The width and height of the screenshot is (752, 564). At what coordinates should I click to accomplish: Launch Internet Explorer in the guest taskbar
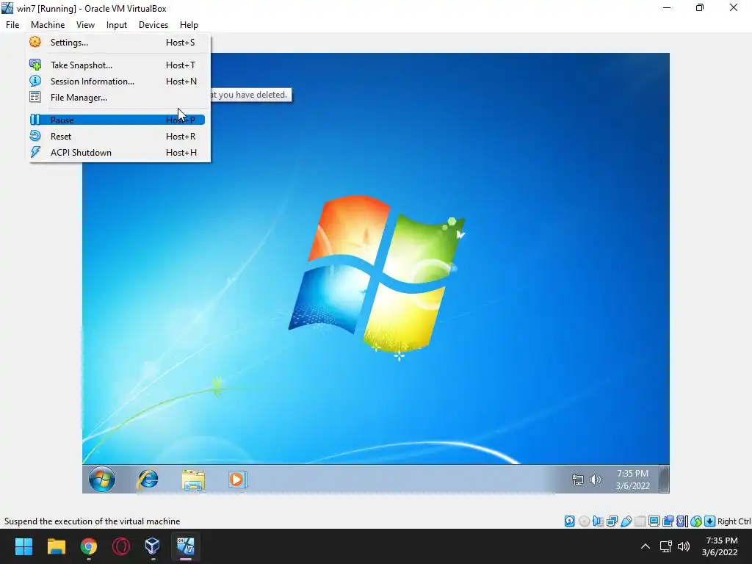(148, 479)
